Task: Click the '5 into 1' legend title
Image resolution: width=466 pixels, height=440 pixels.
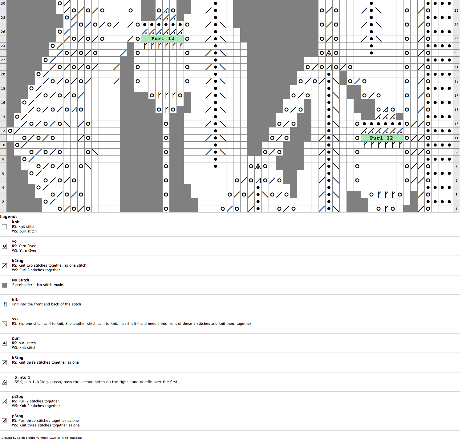Action: pos(22,377)
